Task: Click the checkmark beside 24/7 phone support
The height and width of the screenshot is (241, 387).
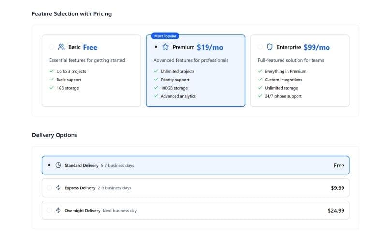Action: point(260,96)
